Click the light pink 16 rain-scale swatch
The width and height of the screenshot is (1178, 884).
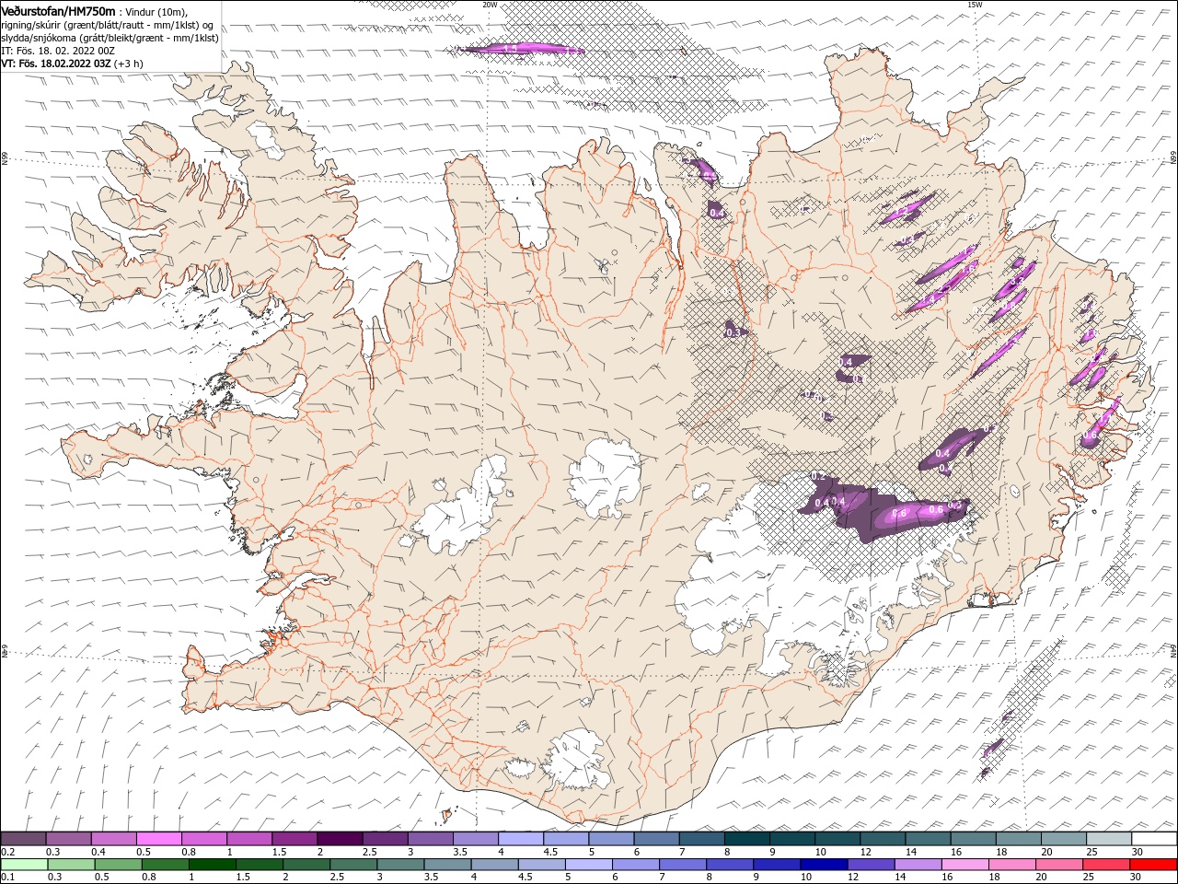pyautogui.click(x=964, y=865)
